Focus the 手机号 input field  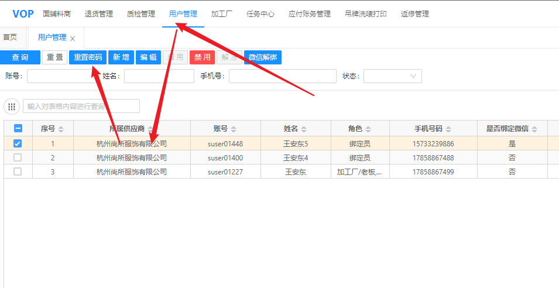point(282,76)
